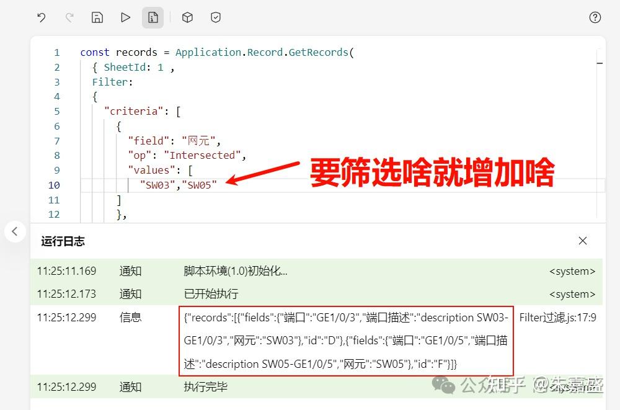Run the script with the play icon

click(125, 17)
